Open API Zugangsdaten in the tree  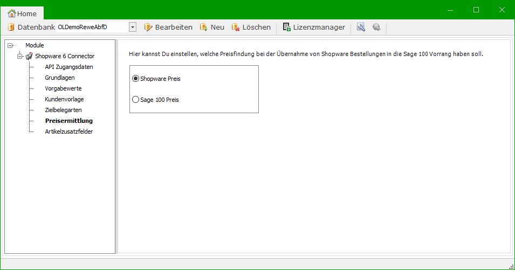click(x=69, y=67)
